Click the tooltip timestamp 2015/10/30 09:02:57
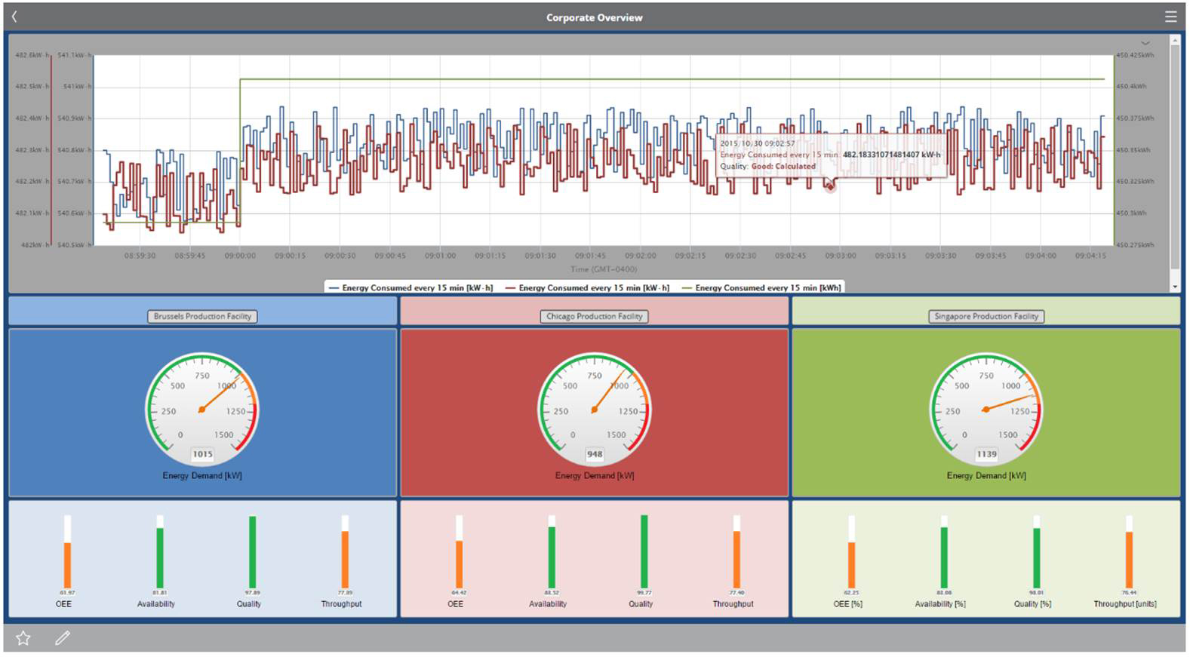Screen dimensions: 1190x657 tap(757, 143)
